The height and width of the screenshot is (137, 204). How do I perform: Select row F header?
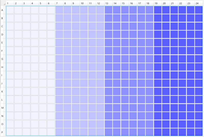point(3,51)
